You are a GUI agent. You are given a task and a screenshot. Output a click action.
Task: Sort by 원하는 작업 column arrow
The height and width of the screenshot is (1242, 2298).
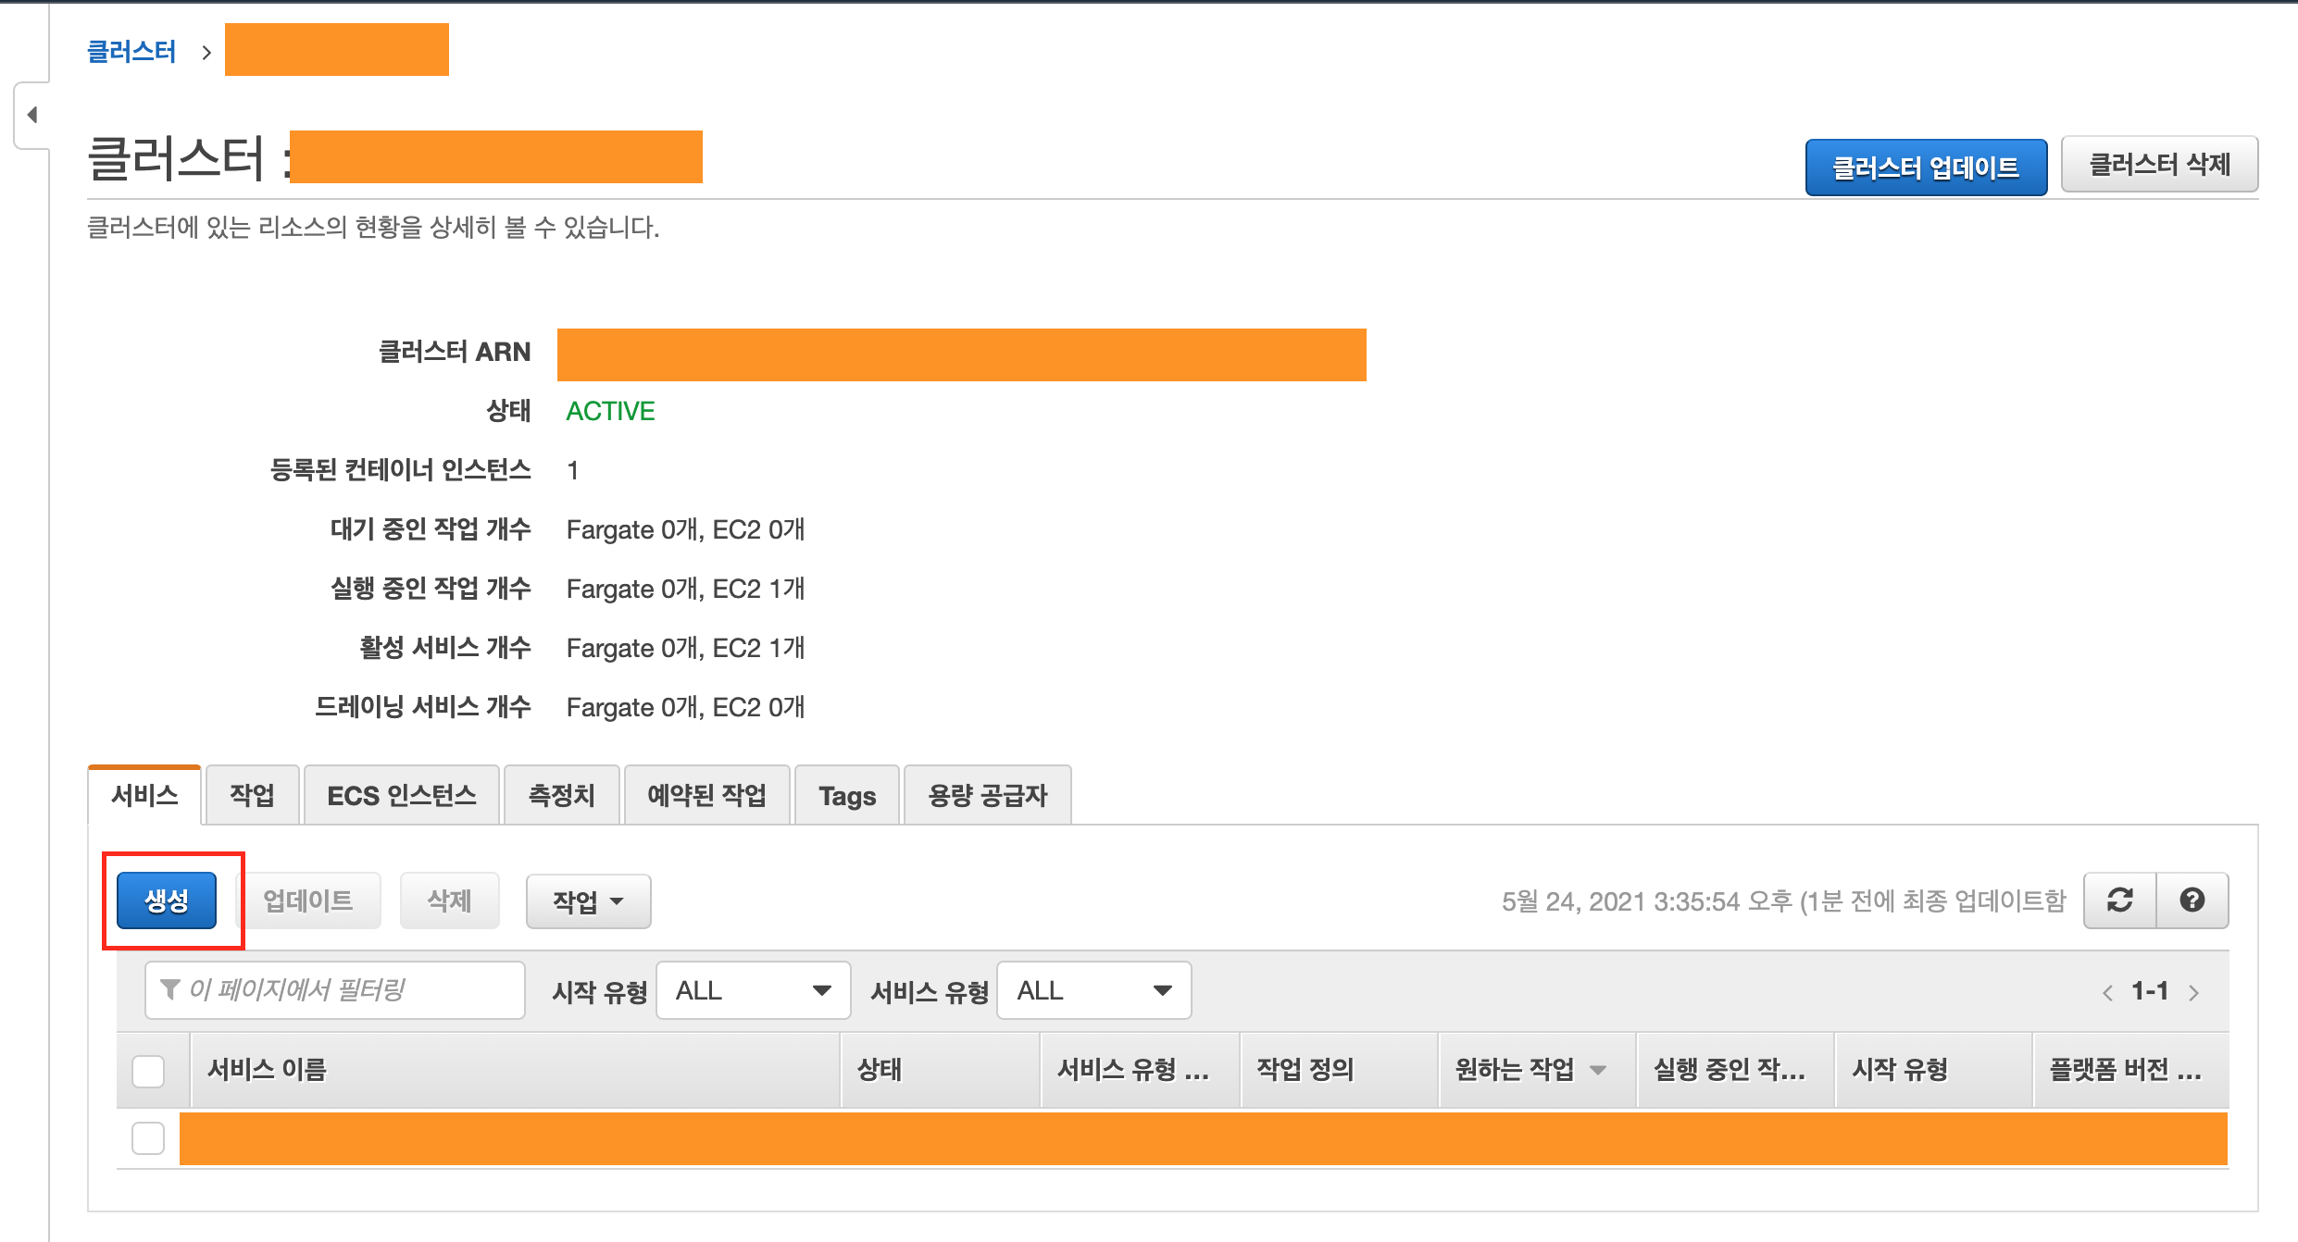tap(1597, 1070)
